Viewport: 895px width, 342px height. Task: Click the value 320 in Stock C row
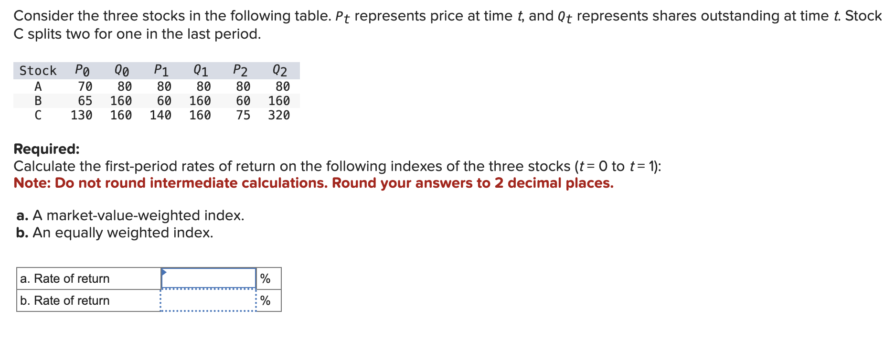pos(280,115)
